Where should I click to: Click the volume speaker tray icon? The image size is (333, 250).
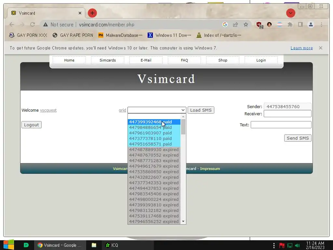point(297,245)
